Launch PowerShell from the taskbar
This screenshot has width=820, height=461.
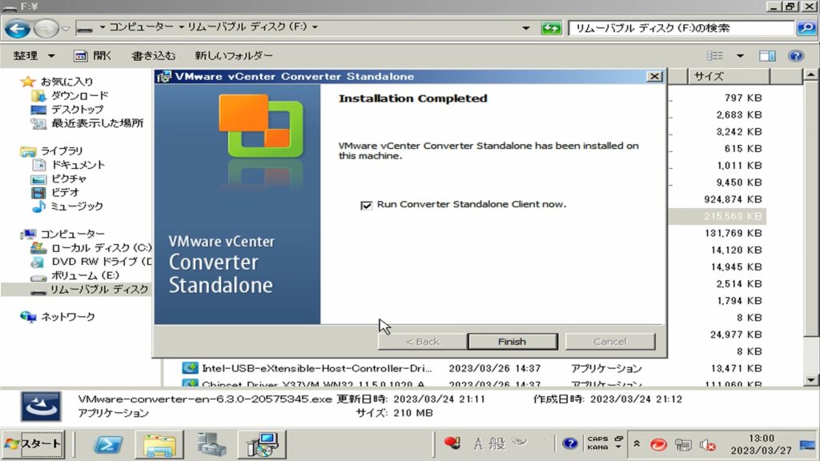108,444
